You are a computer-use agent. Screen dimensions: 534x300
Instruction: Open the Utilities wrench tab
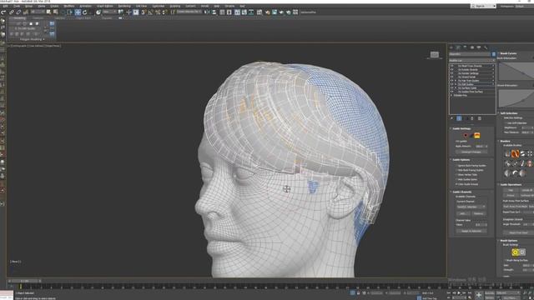[486, 47]
